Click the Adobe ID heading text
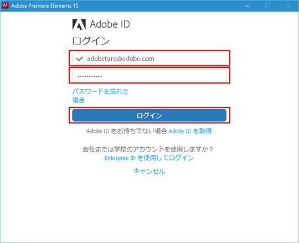 [110, 24]
